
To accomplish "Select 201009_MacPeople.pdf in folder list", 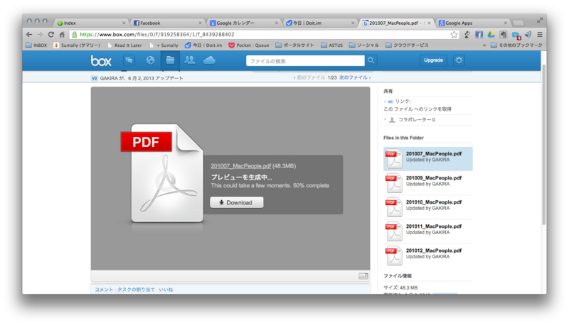I will (x=428, y=183).
